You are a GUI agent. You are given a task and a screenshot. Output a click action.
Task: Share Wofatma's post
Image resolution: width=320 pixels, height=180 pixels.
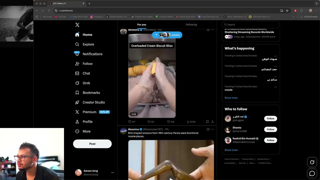212,122
